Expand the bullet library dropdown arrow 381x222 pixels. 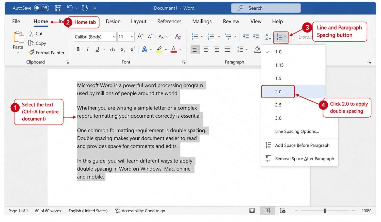[202, 37]
